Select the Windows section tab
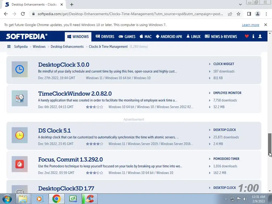272x204 pixels. click(78, 37)
